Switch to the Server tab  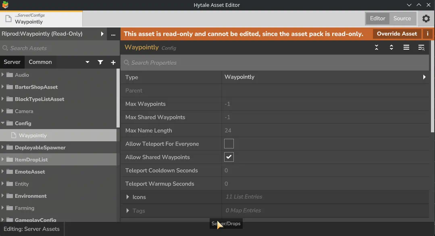click(12, 62)
